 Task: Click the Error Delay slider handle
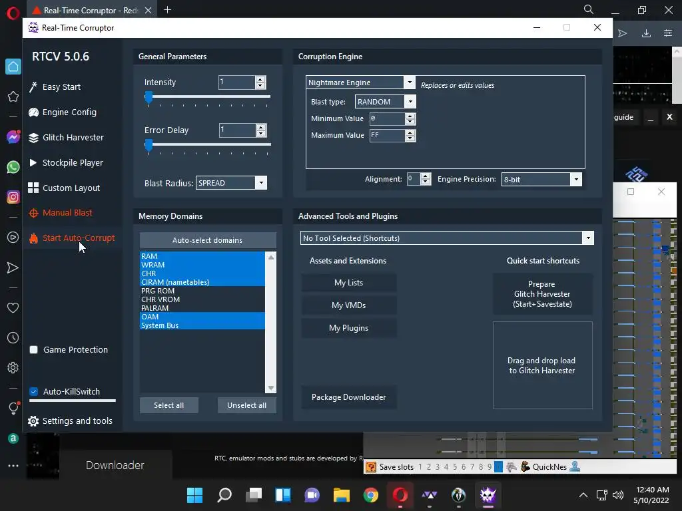pos(149,145)
